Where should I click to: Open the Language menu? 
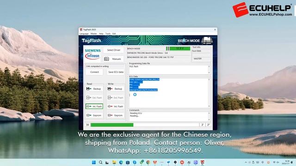pyautogui.click(x=84, y=34)
